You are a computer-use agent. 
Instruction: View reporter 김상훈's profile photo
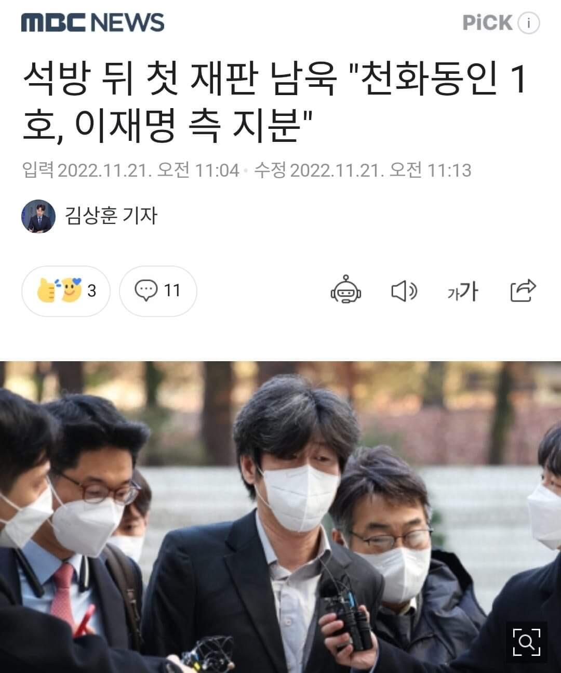38,216
